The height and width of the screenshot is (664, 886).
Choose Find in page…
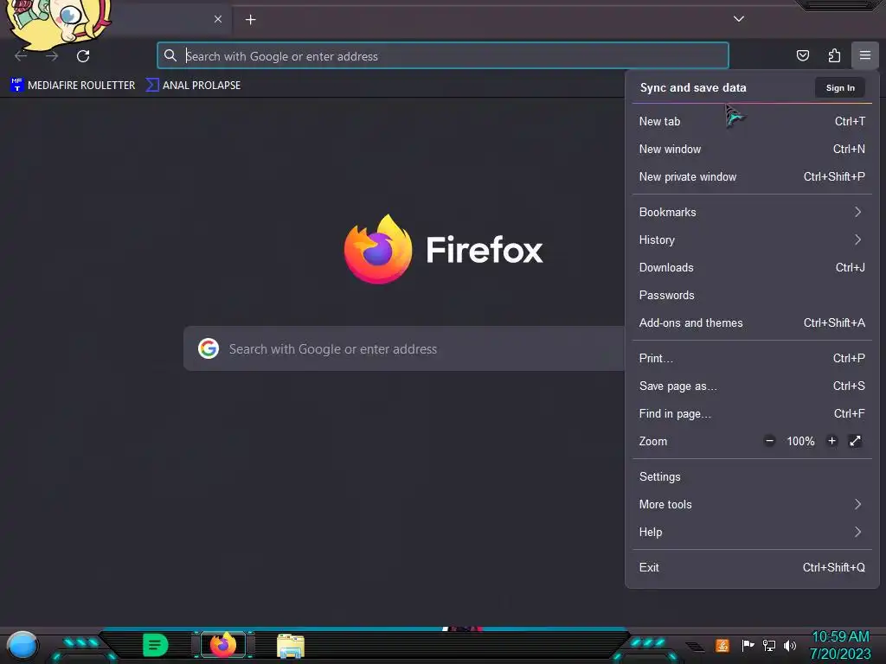[752, 414]
